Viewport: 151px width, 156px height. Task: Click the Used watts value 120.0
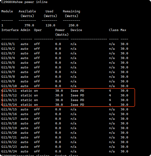tap(50, 25)
